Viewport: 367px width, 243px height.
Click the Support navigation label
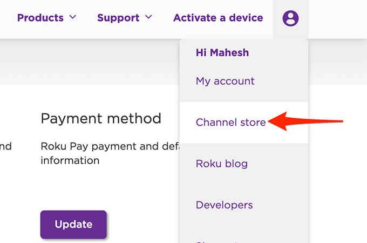[x=118, y=18]
